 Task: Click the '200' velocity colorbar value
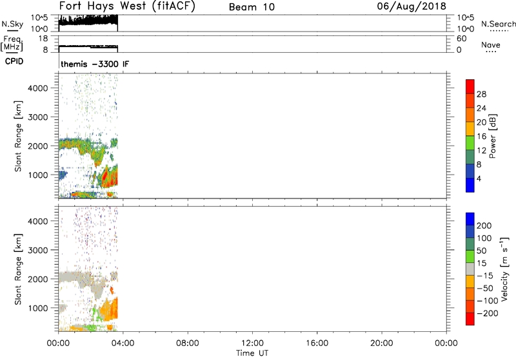point(484,226)
